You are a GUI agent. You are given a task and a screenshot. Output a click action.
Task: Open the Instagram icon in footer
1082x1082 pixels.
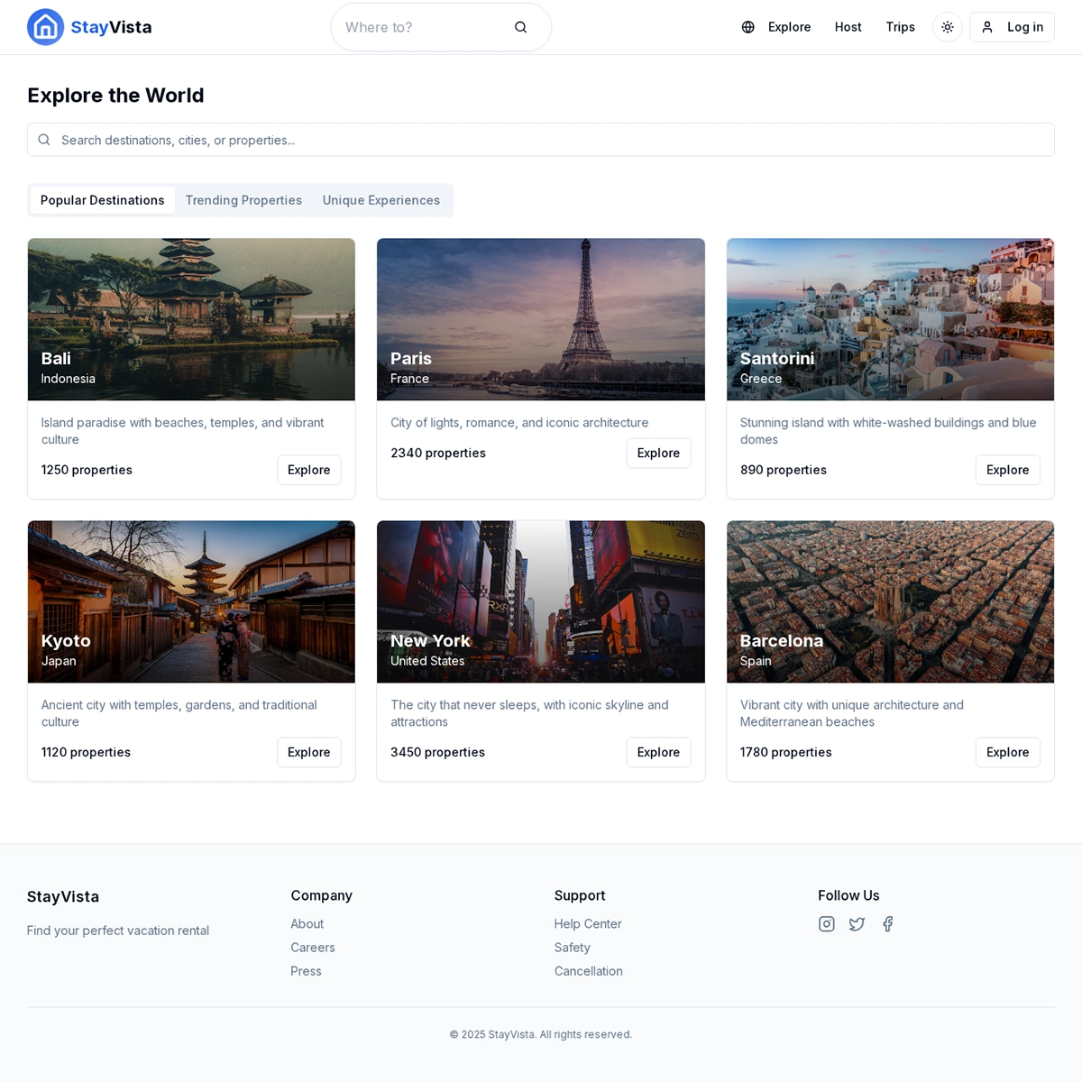point(827,924)
